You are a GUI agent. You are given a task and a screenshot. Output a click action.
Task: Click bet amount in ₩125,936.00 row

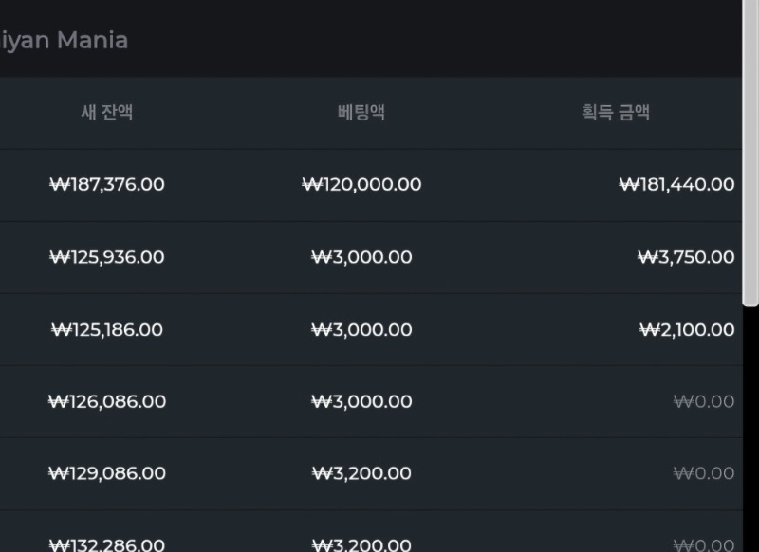[x=361, y=257]
